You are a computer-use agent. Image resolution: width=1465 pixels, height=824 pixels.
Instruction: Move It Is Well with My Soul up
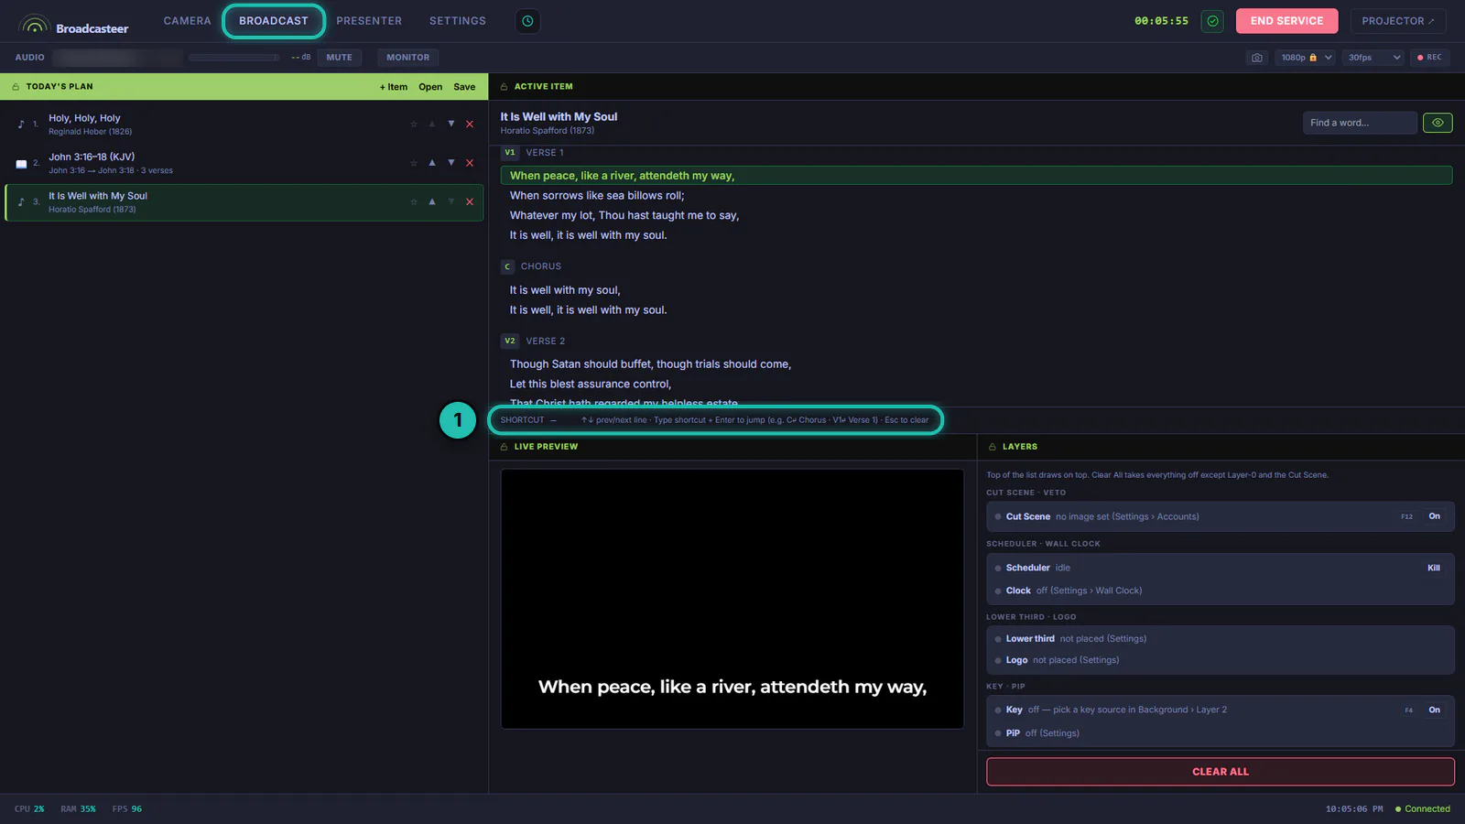[432, 201]
